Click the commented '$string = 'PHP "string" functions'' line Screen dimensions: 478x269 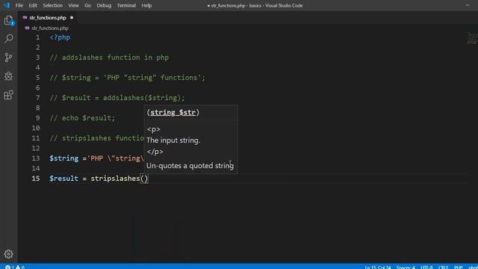click(x=128, y=78)
